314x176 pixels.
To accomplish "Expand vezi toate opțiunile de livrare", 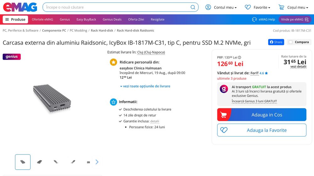I will pos(145,86).
